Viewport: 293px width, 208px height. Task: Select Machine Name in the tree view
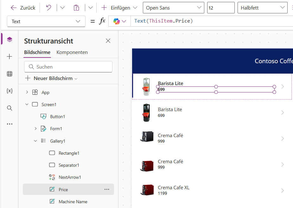tap(73, 202)
